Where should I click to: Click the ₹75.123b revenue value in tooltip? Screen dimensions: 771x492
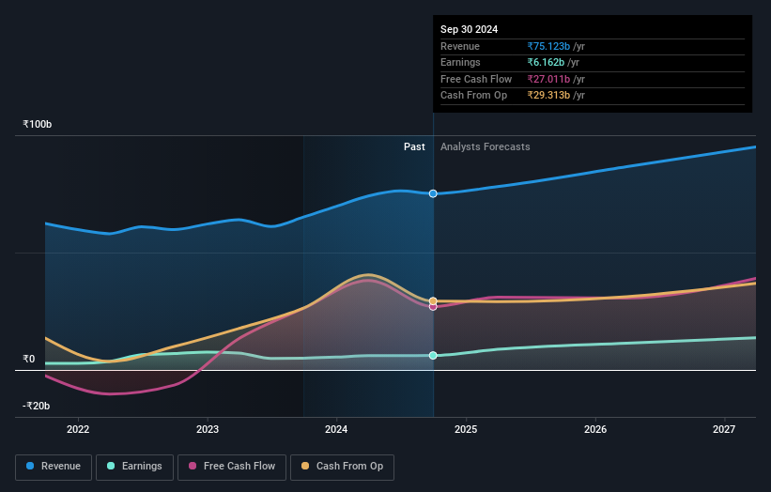548,46
